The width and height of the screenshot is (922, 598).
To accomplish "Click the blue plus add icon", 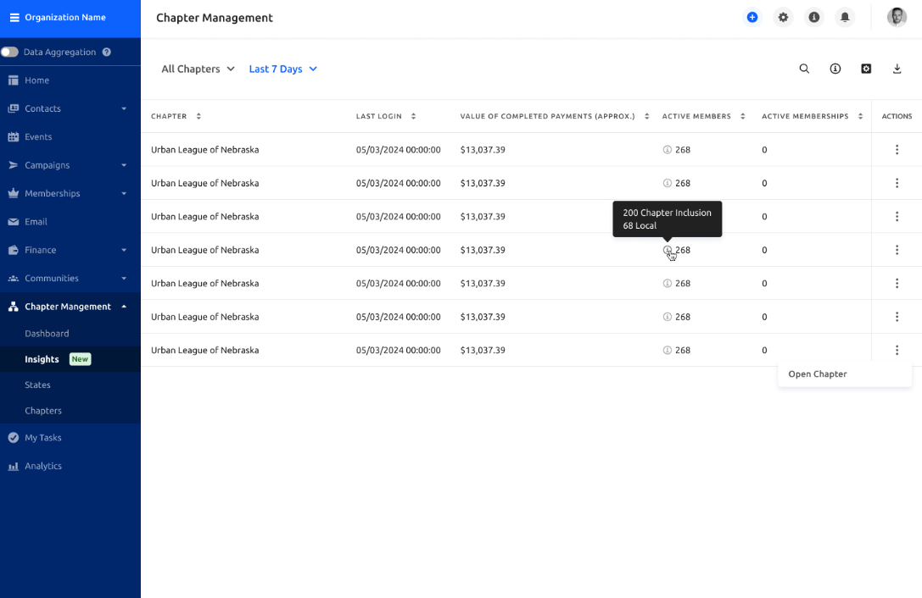I will pos(752,17).
